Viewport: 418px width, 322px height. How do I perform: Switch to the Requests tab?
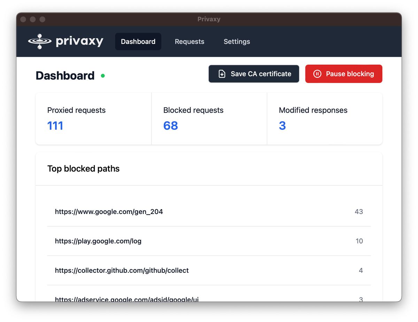point(189,41)
